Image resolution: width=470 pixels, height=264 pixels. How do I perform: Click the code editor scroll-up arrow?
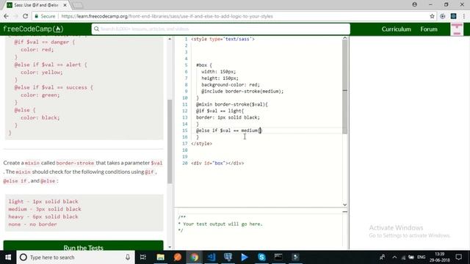click(x=344, y=38)
